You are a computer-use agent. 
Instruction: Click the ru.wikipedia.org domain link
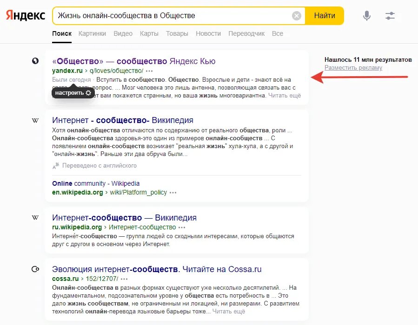pos(77,227)
